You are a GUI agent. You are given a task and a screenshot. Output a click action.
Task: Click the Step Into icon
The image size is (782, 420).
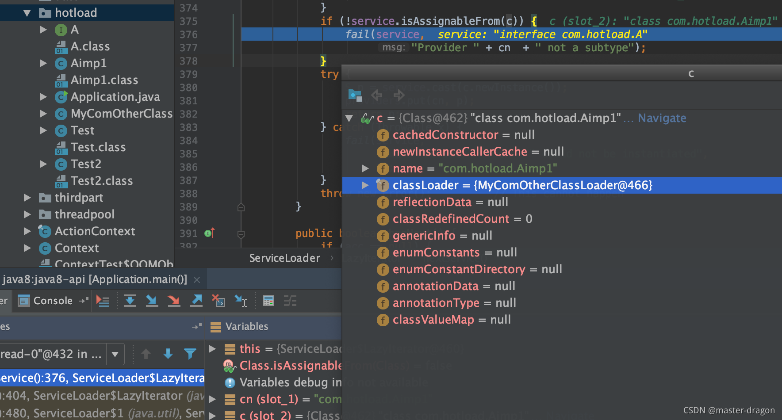(151, 301)
